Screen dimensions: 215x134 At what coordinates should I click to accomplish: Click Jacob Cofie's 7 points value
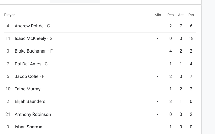pos(191,76)
